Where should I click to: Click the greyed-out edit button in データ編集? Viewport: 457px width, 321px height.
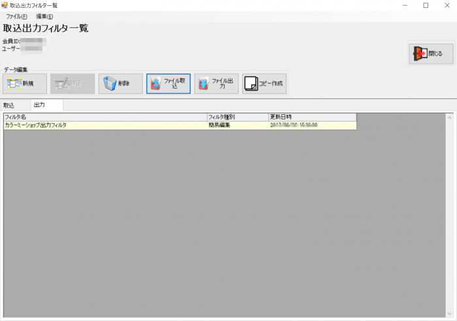(72, 84)
